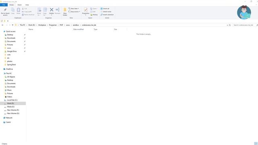Image resolution: width=258 pixels, height=145 pixels.
Task: Click the History command
Action: [94, 14]
